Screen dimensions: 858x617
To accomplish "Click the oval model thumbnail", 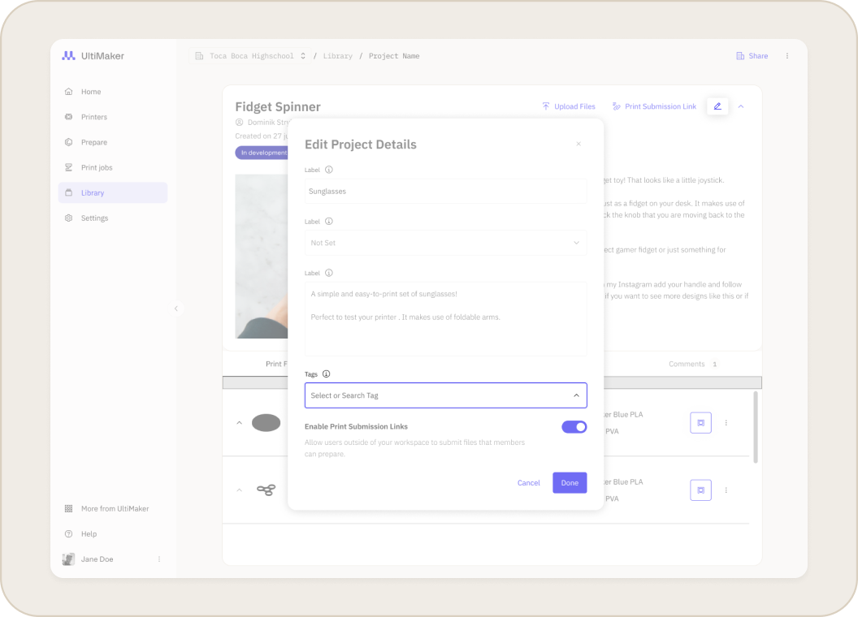I will click(266, 423).
